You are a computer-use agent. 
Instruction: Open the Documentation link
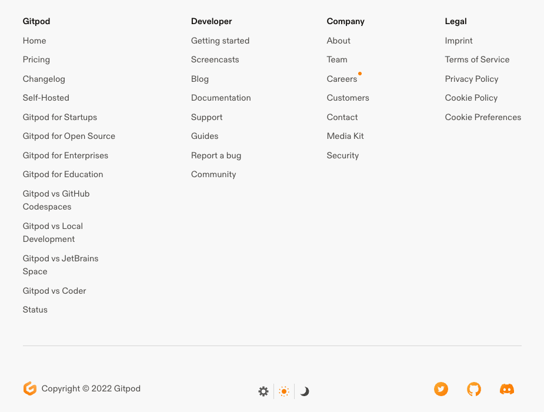click(x=221, y=98)
